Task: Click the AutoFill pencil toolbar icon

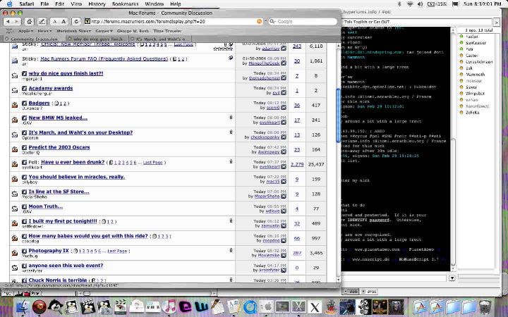Action: pyautogui.click(x=42, y=22)
